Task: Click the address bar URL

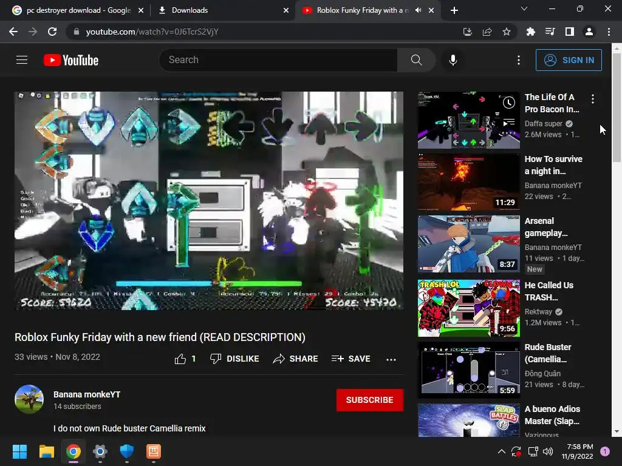Action: coord(152,32)
